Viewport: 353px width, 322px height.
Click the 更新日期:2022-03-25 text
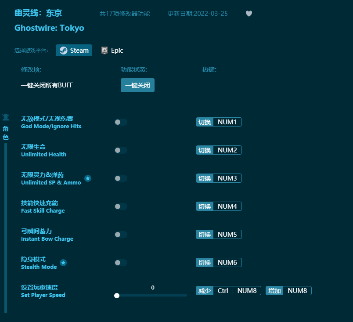coord(198,14)
